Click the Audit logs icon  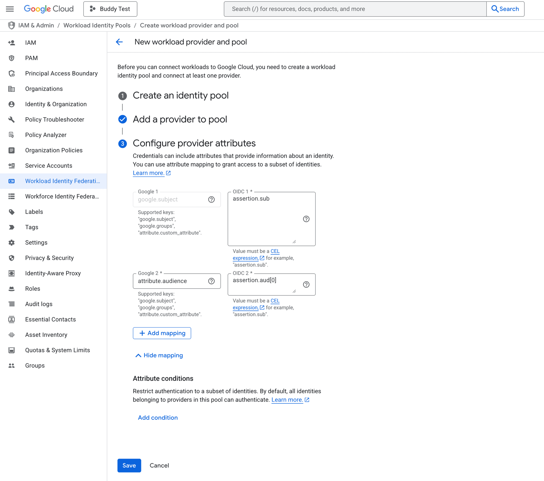[x=12, y=304]
